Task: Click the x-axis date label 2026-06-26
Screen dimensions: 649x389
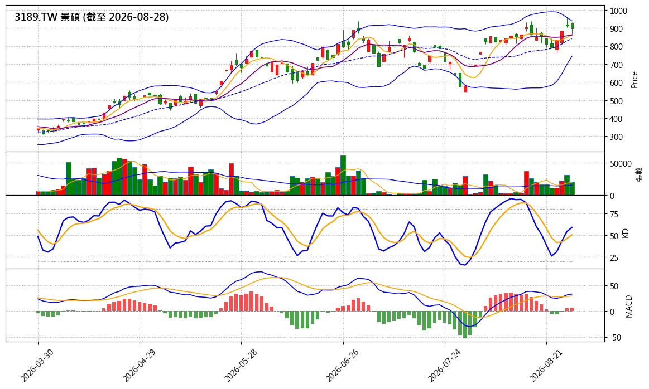Action: tap(342, 364)
